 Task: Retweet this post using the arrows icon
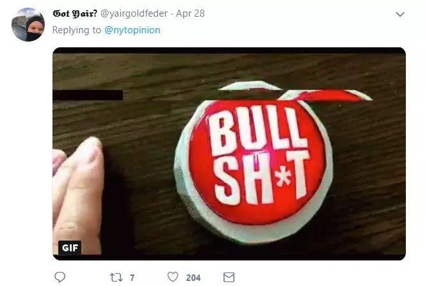pyautogui.click(x=116, y=277)
